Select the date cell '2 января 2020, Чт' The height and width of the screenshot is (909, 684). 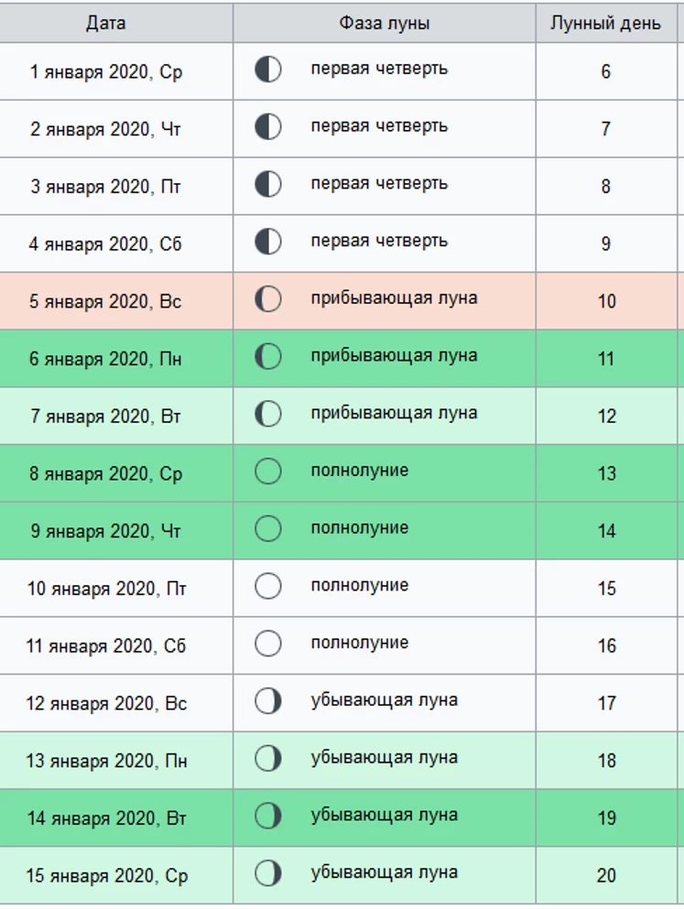[x=106, y=129]
